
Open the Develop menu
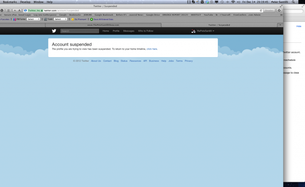[25, 2]
